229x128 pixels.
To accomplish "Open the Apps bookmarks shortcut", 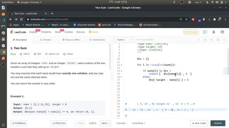I will point(14,25).
